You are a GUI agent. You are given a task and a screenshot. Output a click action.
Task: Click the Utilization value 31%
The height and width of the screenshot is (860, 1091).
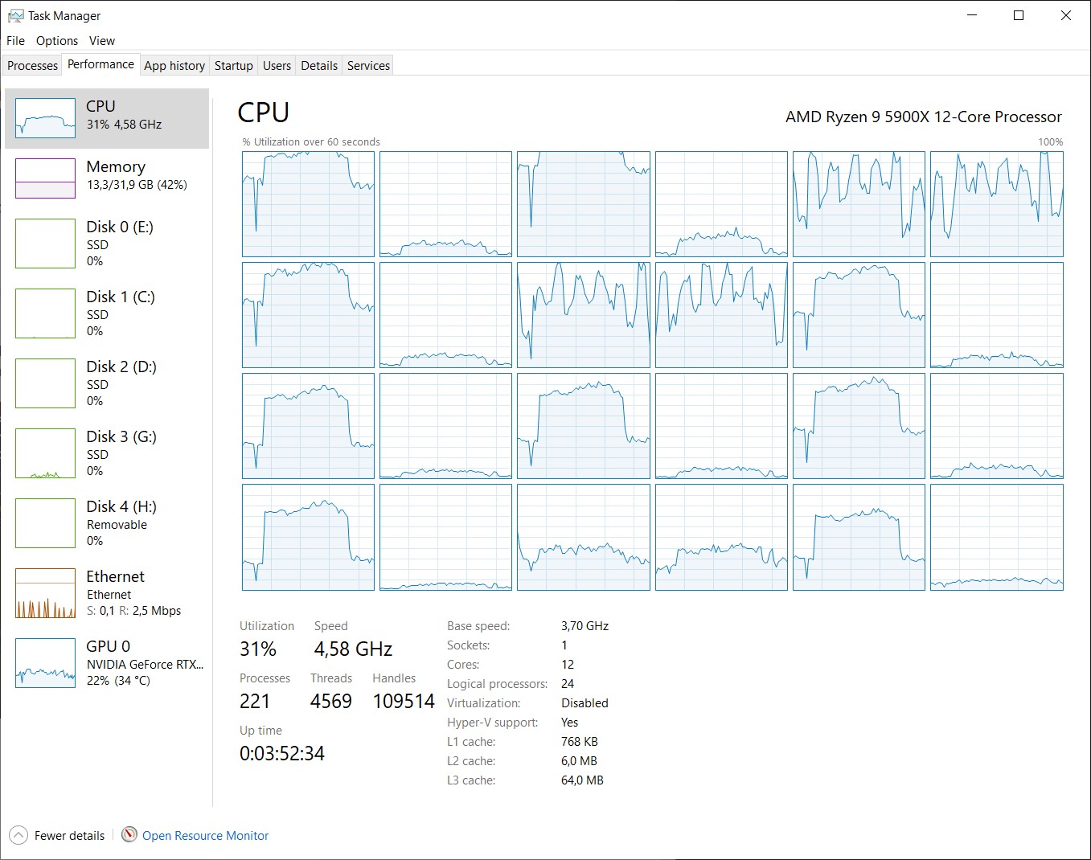pyautogui.click(x=258, y=649)
